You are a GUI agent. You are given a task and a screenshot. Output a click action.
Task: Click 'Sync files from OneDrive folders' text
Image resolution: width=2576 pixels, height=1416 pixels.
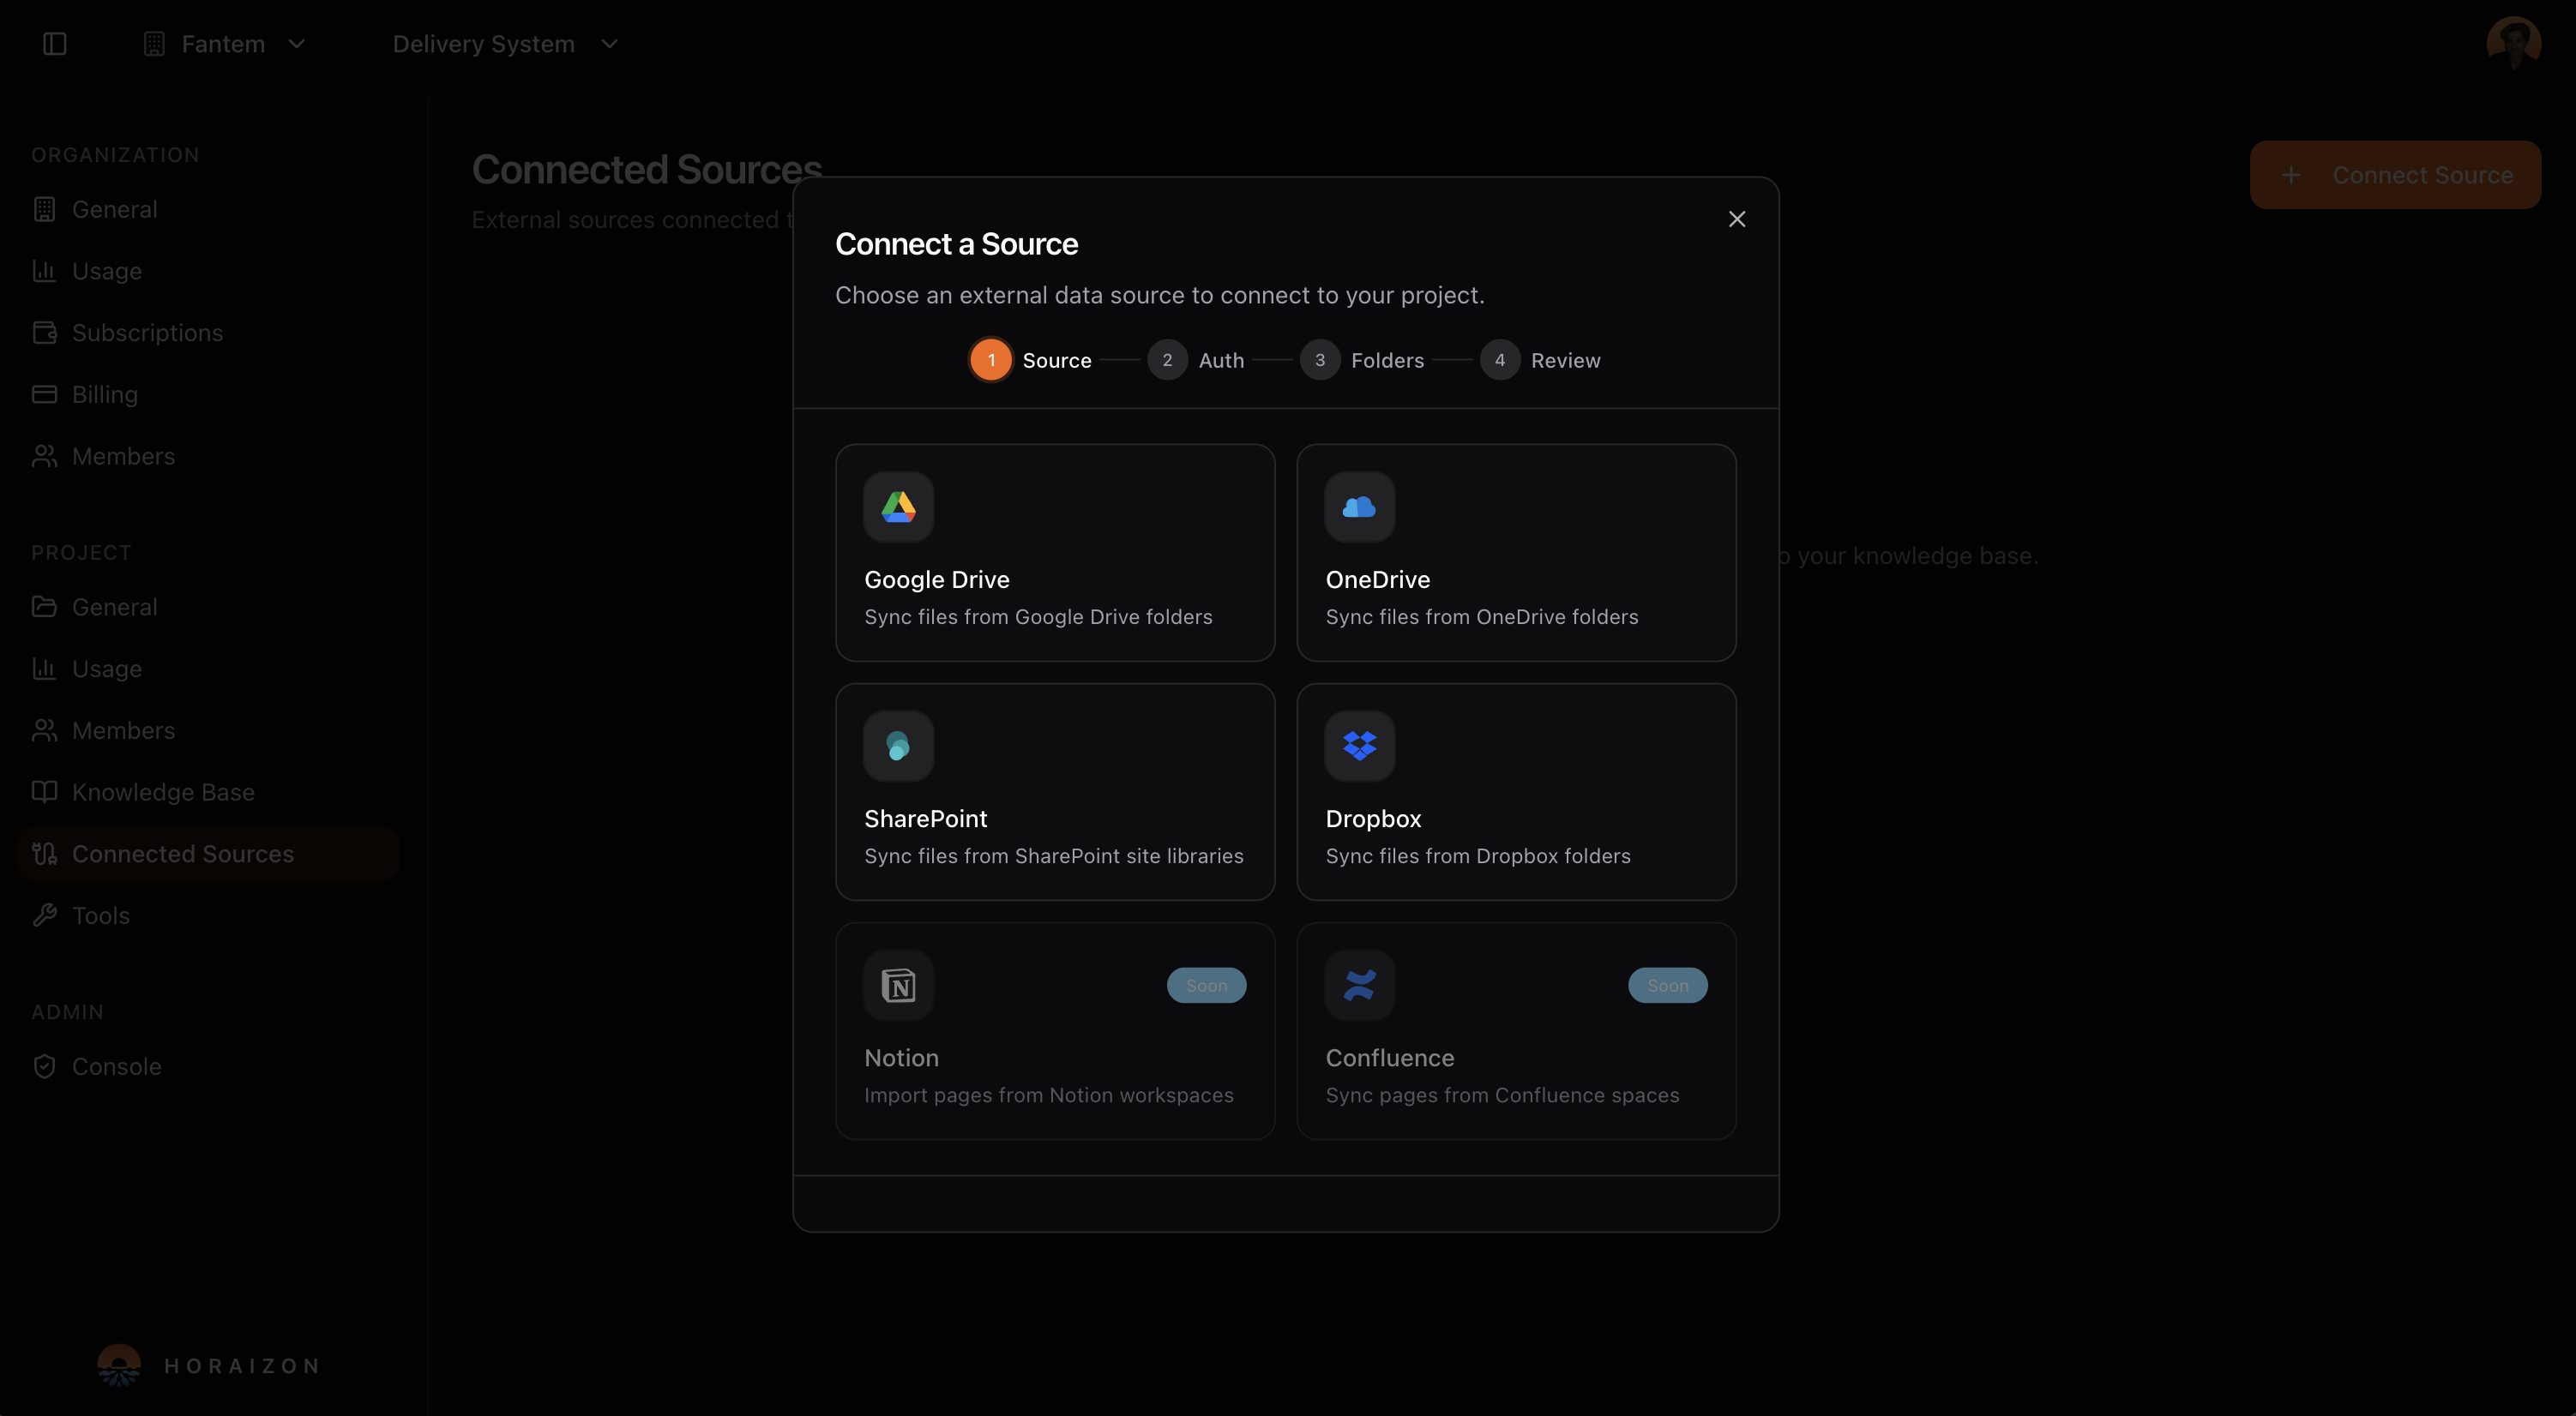1482,617
